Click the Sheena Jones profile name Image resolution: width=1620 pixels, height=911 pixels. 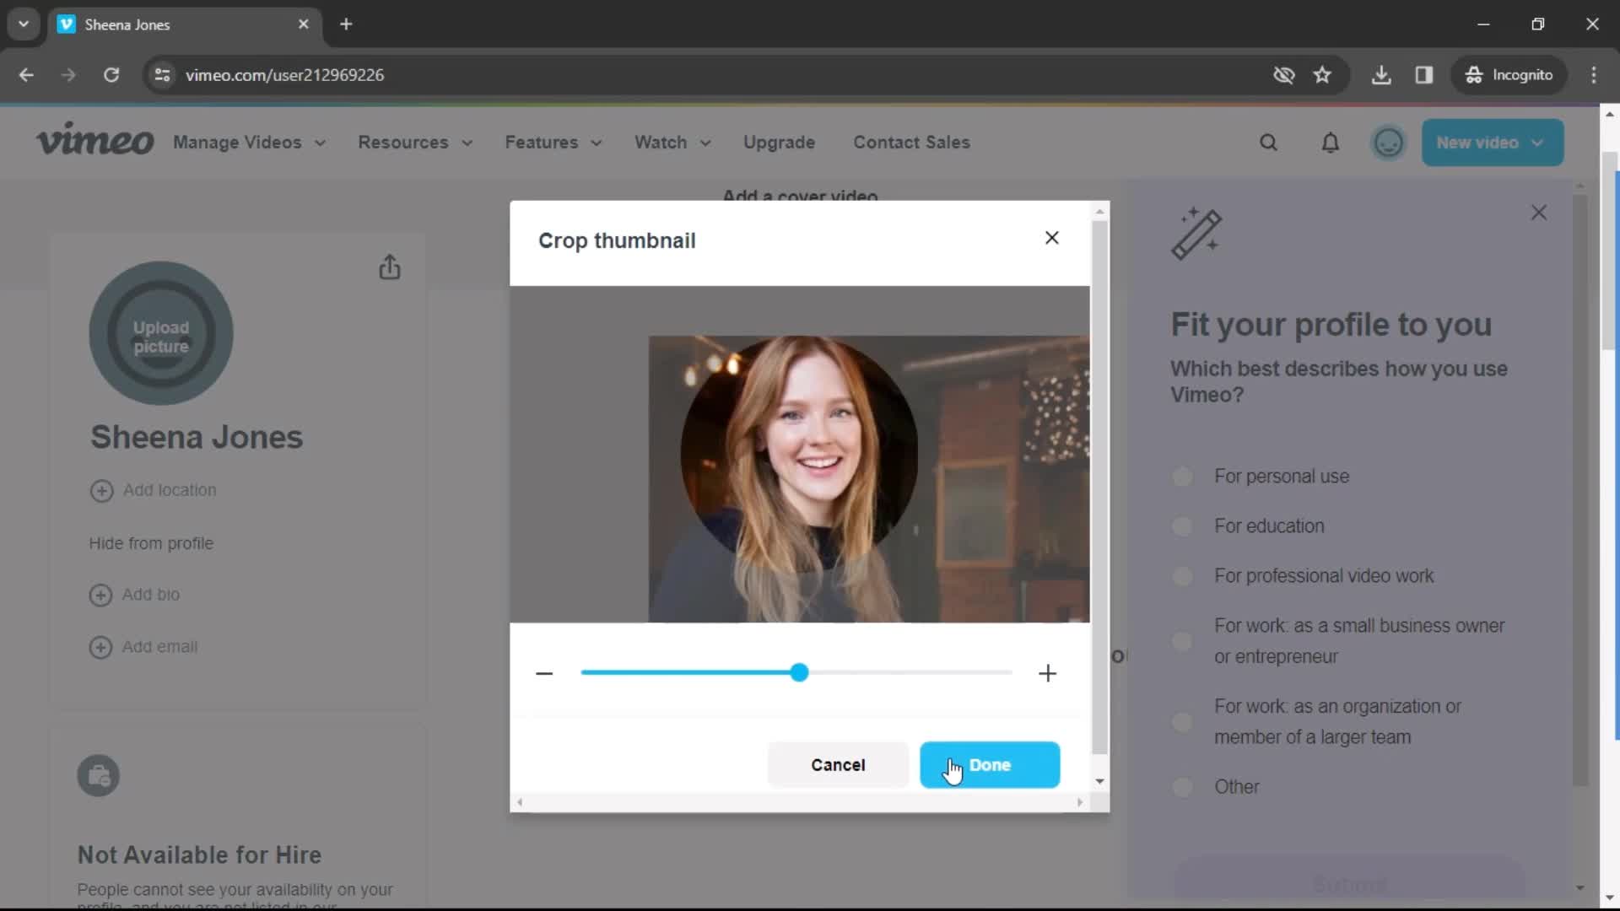click(x=197, y=438)
